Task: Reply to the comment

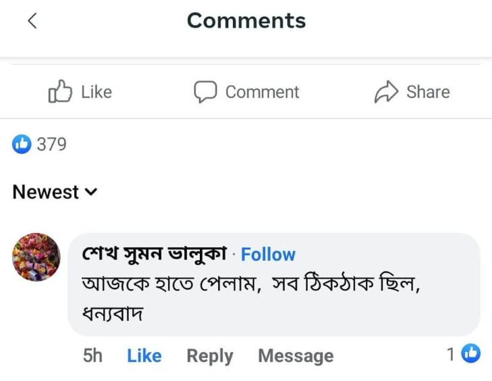Action: point(209,356)
